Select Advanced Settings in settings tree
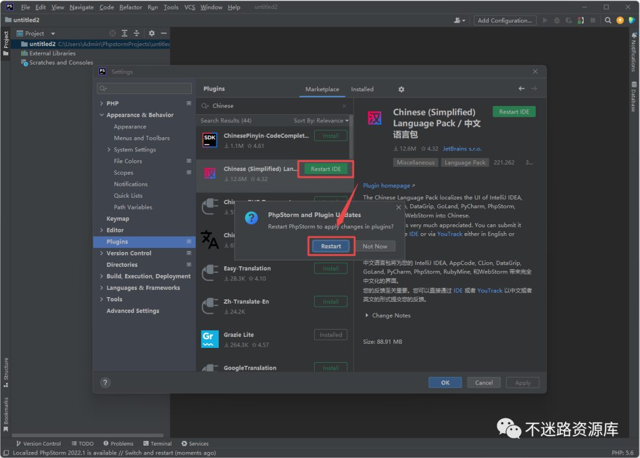Image resolution: width=640 pixels, height=458 pixels. click(133, 311)
